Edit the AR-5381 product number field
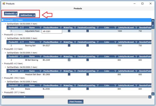Image resolution: width=156 pixels, height=106 pixels. point(52,31)
